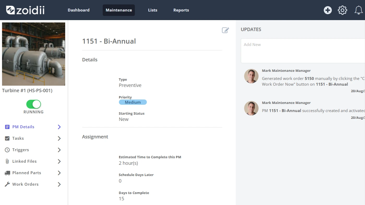Click the Linked Files paperclip icon
This screenshot has width=365, height=205.
pyautogui.click(x=7, y=161)
